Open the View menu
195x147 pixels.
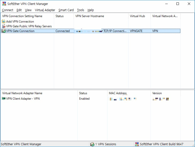point(28,10)
